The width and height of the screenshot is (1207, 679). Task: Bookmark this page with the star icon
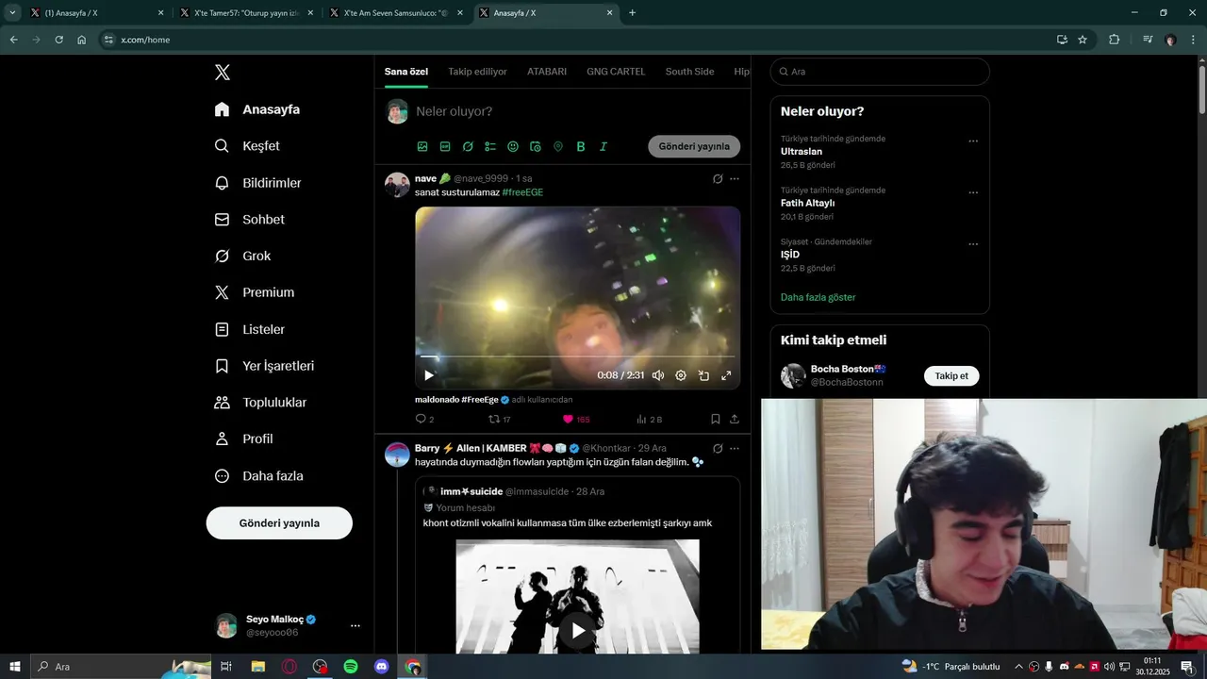click(1083, 40)
